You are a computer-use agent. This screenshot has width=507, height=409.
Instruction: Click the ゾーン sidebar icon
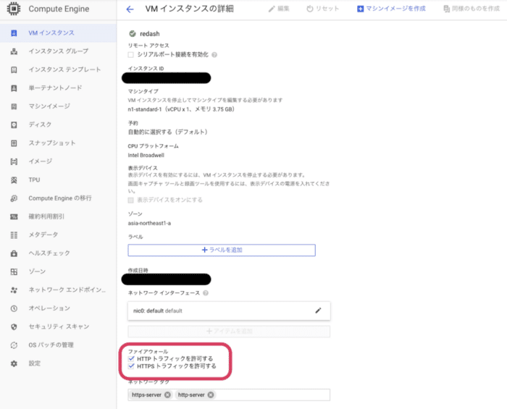[x=14, y=271]
